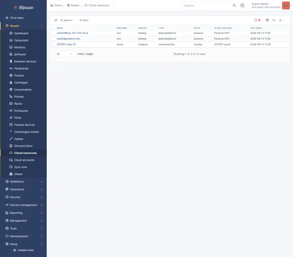Open the table column settings icon
Viewport: 293px width, 257px height.
(x=267, y=20)
